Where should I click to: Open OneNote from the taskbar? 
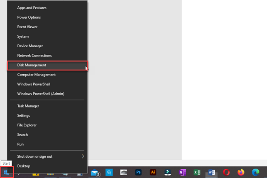pyautogui.click(x=182, y=173)
